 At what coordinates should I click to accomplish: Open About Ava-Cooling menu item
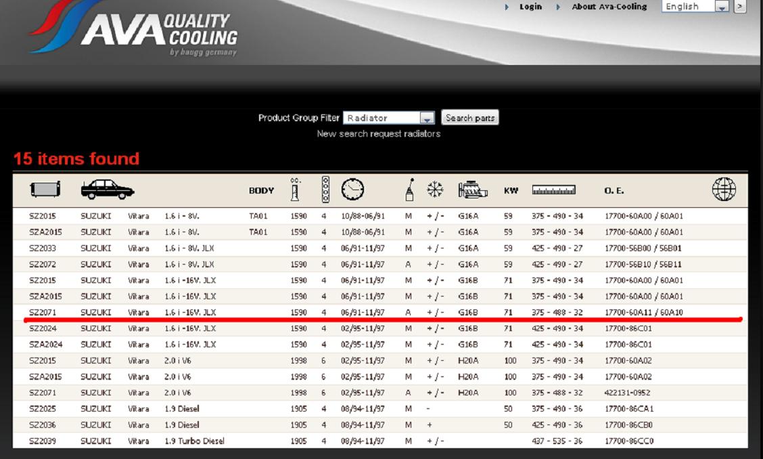tap(609, 7)
